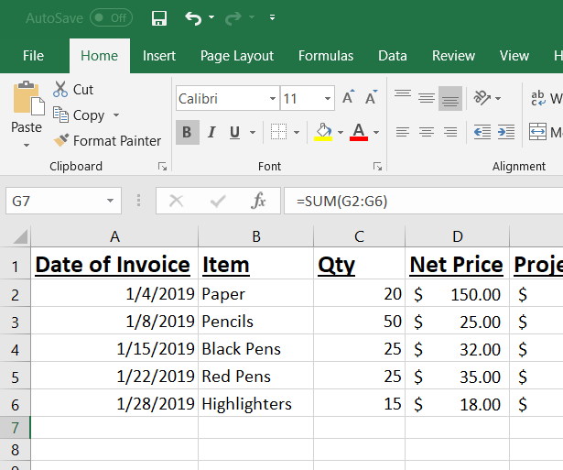Apply the yellow fill color
Screen dimensions: 563x470
click(323, 132)
